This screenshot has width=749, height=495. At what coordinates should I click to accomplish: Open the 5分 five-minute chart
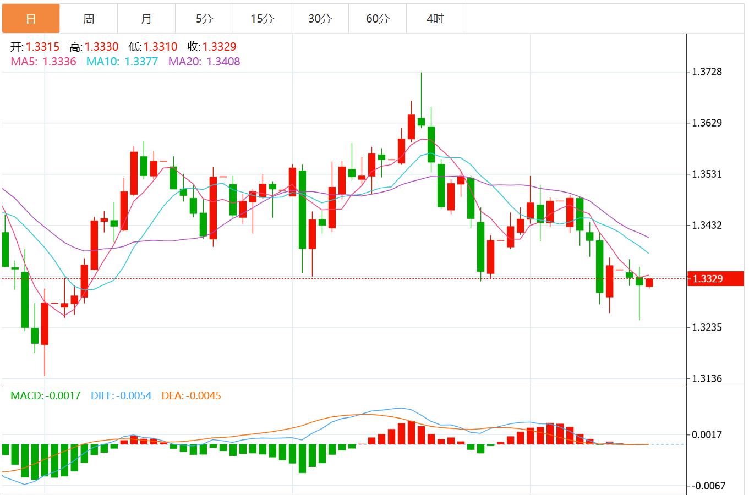pos(204,18)
